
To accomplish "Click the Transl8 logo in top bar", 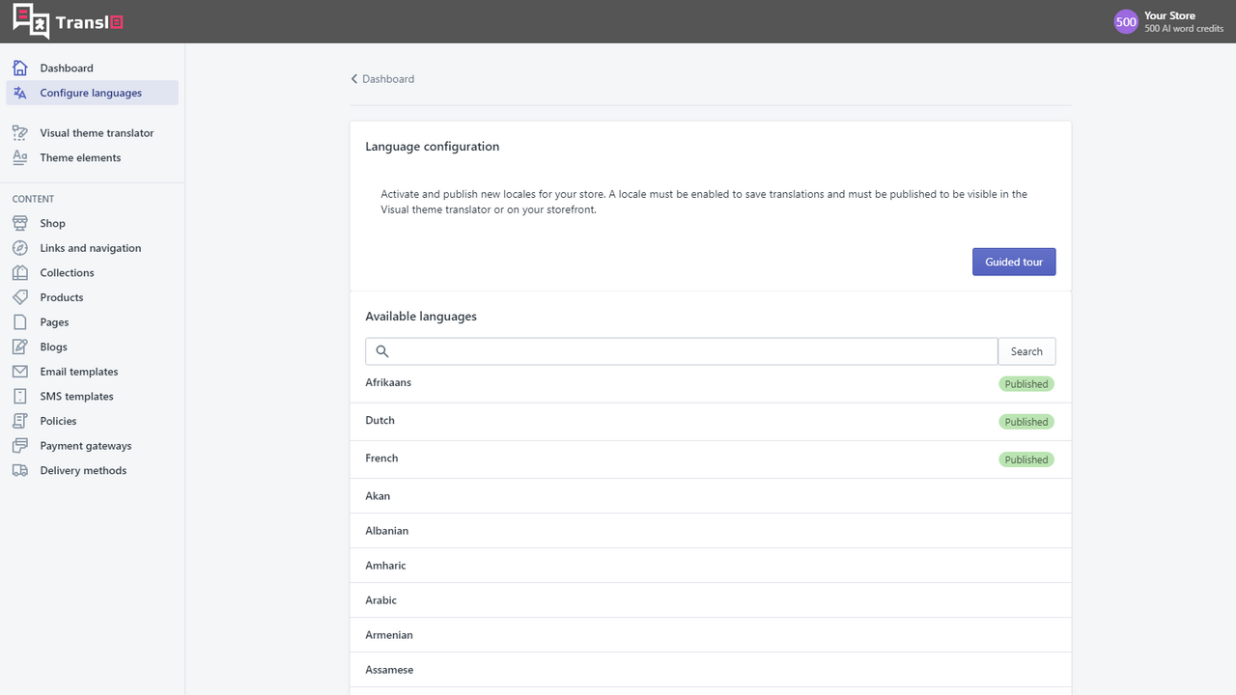I will coord(66,21).
